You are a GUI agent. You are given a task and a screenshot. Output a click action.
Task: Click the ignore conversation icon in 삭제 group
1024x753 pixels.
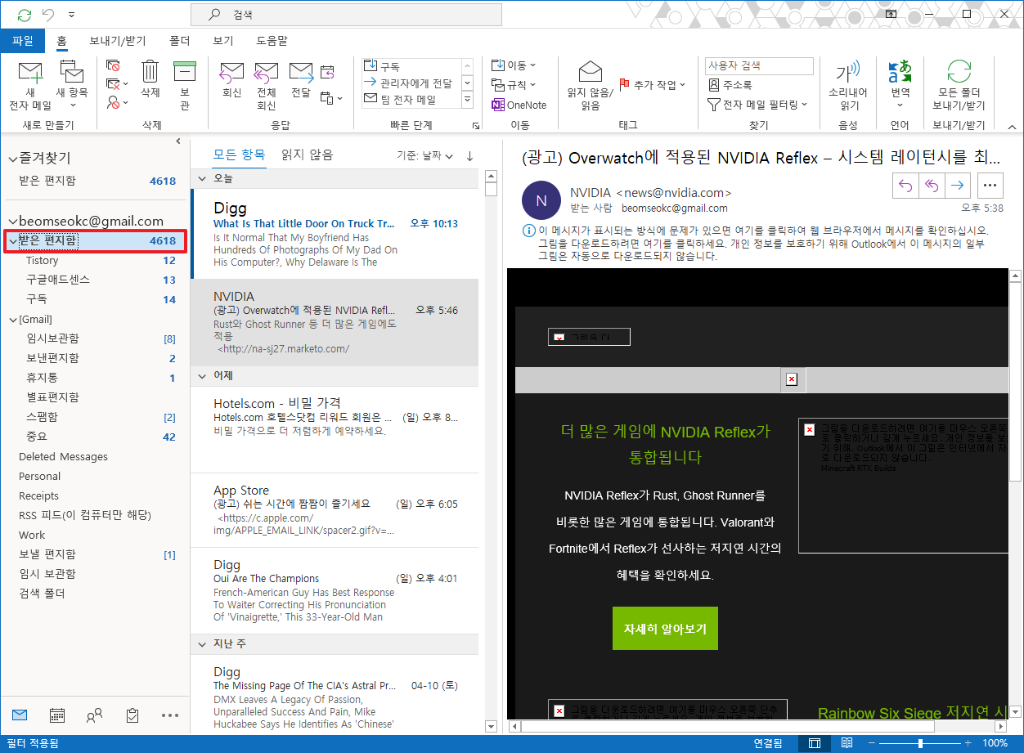pyautogui.click(x=113, y=65)
